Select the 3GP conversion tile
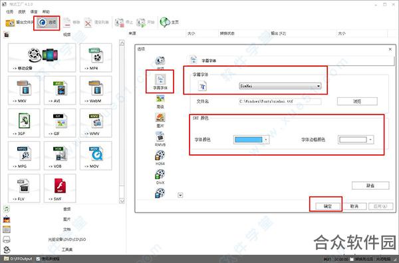The height and width of the screenshot is (263, 399). point(24,123)
